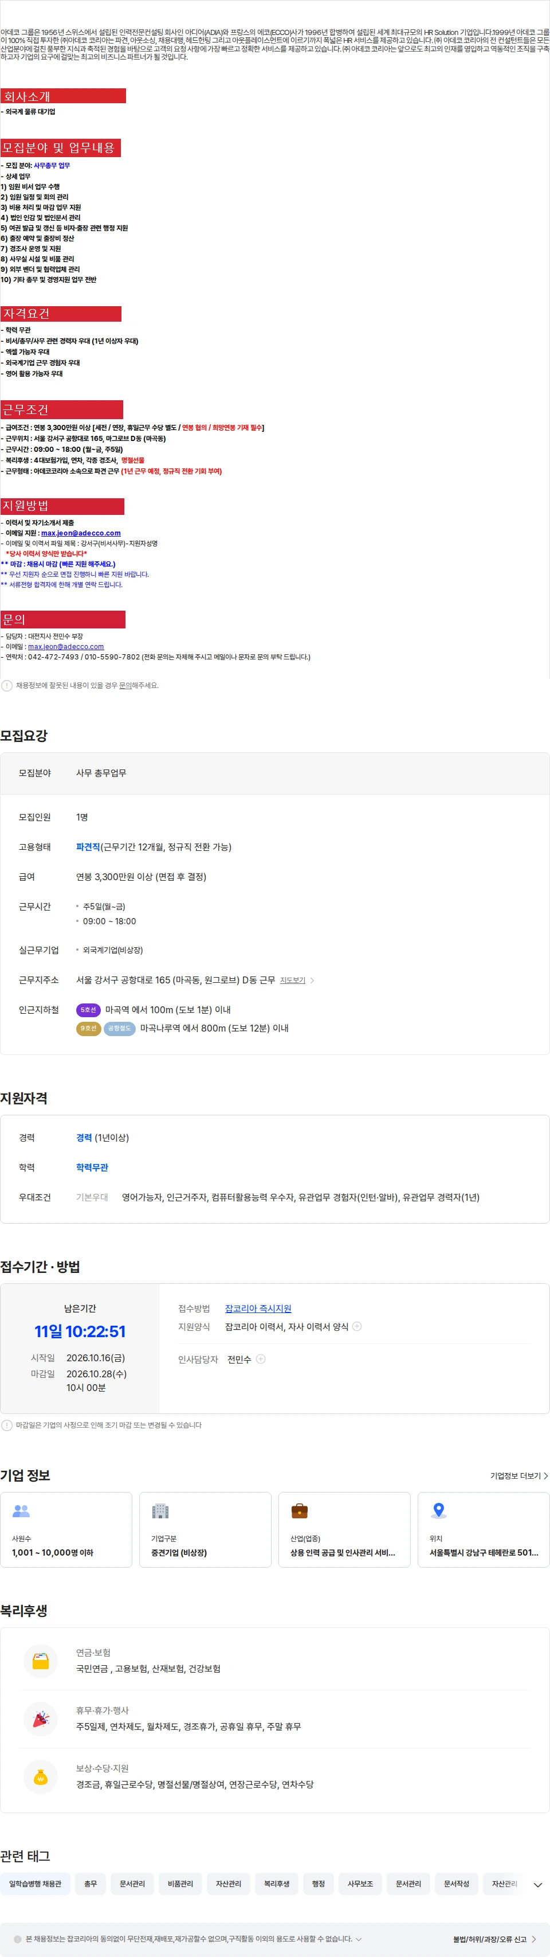Viewport: 550px width, 1957px height.
Task: Click the max.jeon@adecco.com email link under 지원방법
Action: 80,533
